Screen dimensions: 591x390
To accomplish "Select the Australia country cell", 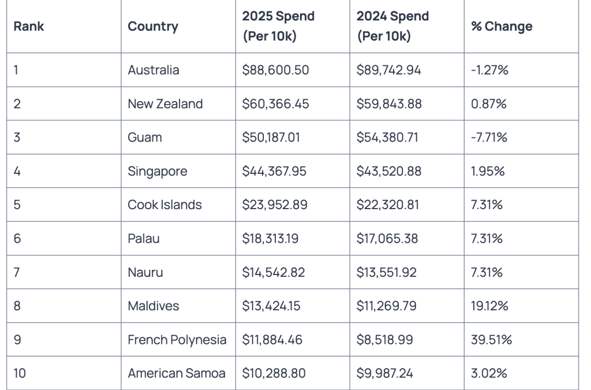I will pos(154,70).
